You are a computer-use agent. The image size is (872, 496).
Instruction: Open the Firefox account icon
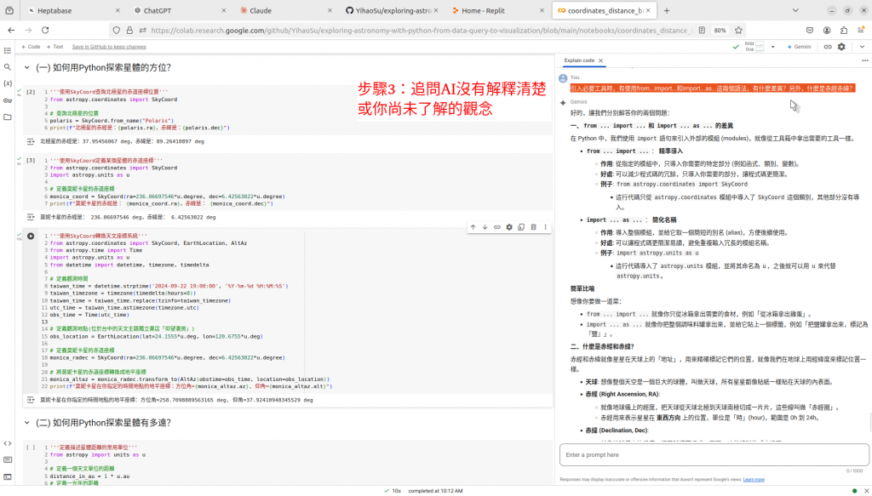tap(827, 30)
